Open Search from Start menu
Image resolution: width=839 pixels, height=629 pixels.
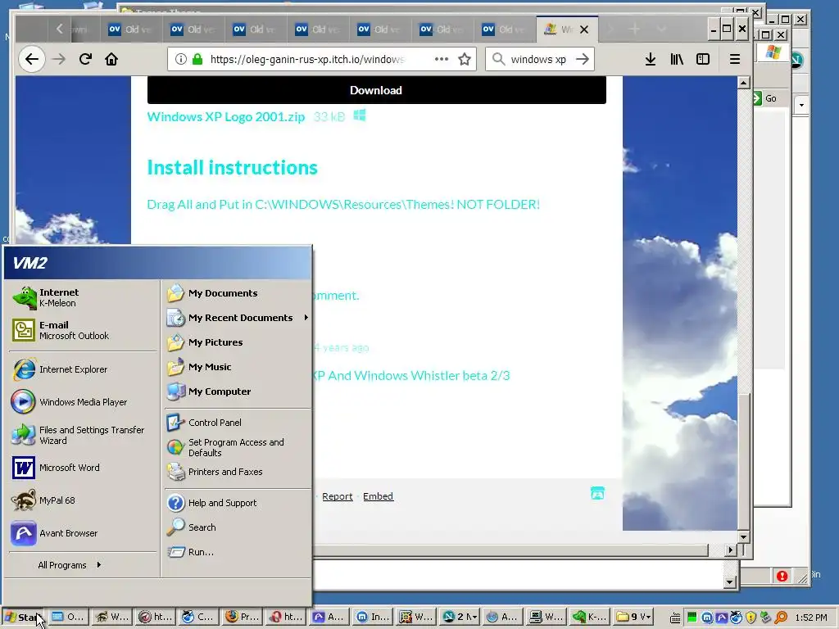pyautogui.click(x=237, y=527)
